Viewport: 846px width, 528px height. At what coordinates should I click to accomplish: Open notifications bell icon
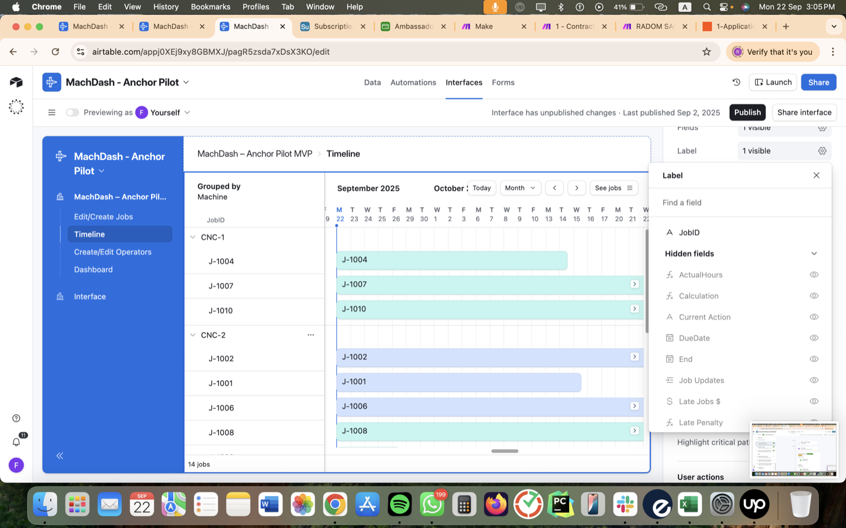coord(16,442)
